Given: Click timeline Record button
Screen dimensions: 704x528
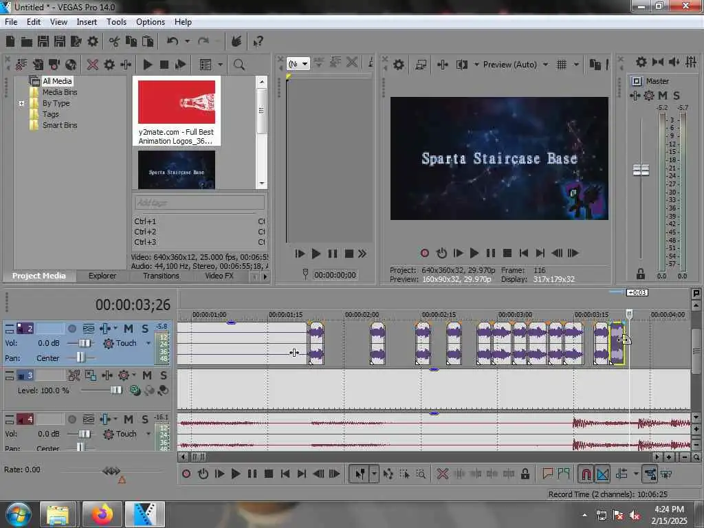Looking at the screenshot, I should pyautogui.click(x=186, y=474).
